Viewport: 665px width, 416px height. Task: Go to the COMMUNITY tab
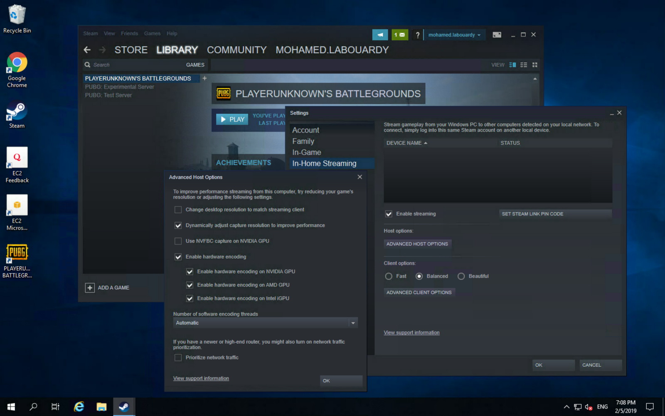(237, 50)
